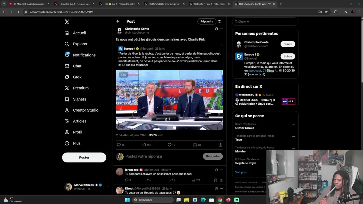Switch to Moi c'est musculation YouTube tab

pos(29,4)
